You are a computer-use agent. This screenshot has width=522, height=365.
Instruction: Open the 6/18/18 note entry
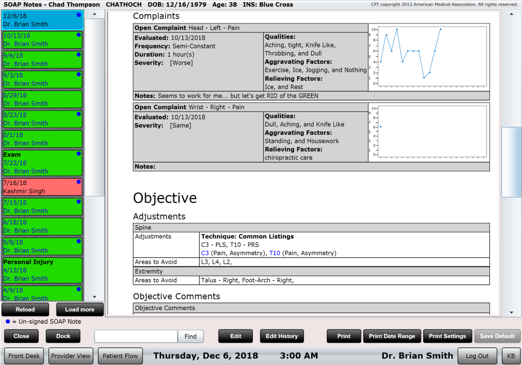(42, 226)
